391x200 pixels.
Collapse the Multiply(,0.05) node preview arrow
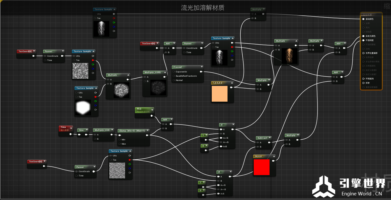(165, 72)
